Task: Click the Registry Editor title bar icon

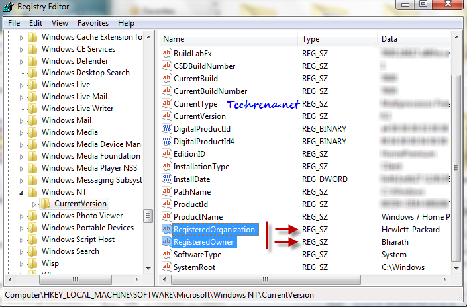Action: pyautogui.click(x=9, y=7)
